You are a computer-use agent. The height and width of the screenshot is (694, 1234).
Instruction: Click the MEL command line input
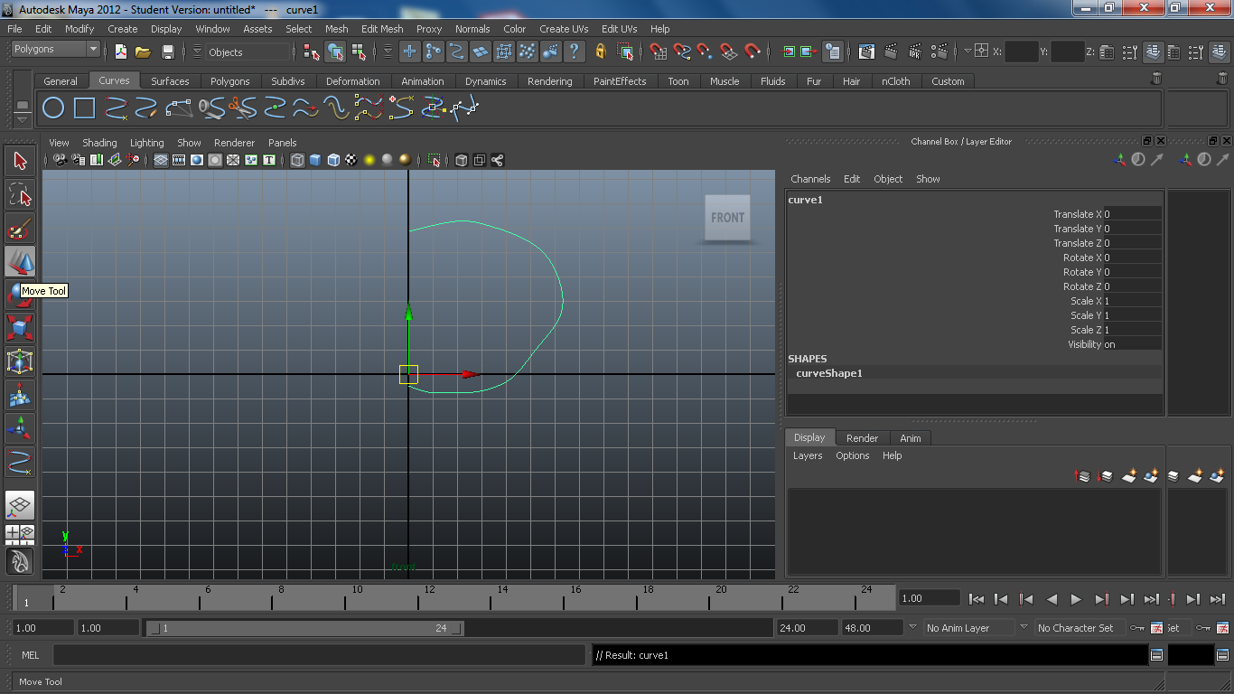pos(319,655)
